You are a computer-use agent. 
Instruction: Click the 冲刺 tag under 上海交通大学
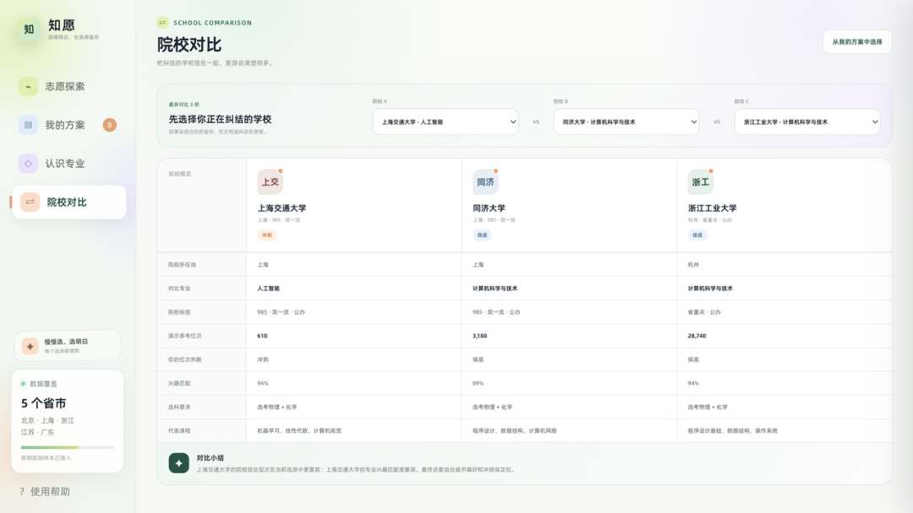pyautogui.click(x=266, y=235)
